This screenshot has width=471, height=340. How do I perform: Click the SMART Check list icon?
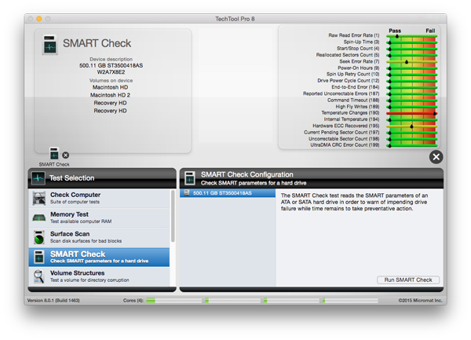click(39, 257)
